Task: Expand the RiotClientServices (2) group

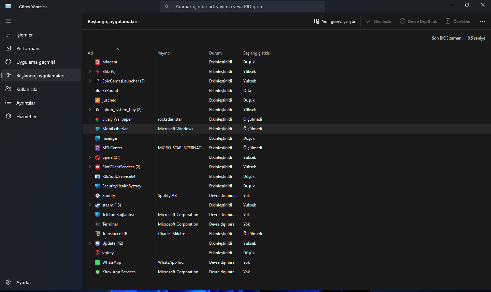Action: (x=90, y=167)
